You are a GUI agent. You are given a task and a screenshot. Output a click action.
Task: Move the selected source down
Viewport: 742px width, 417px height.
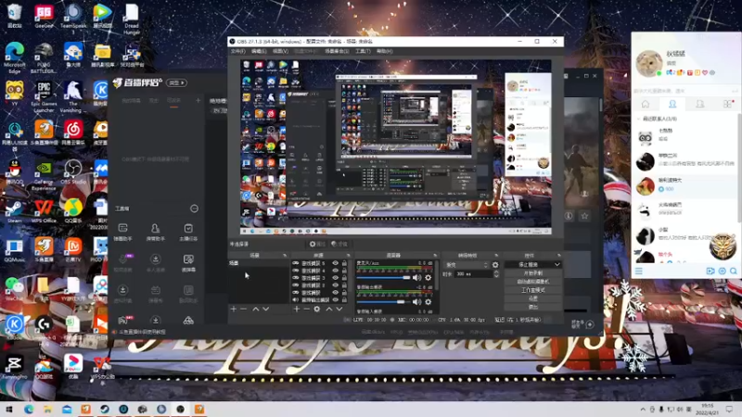[x=339, y=309]
